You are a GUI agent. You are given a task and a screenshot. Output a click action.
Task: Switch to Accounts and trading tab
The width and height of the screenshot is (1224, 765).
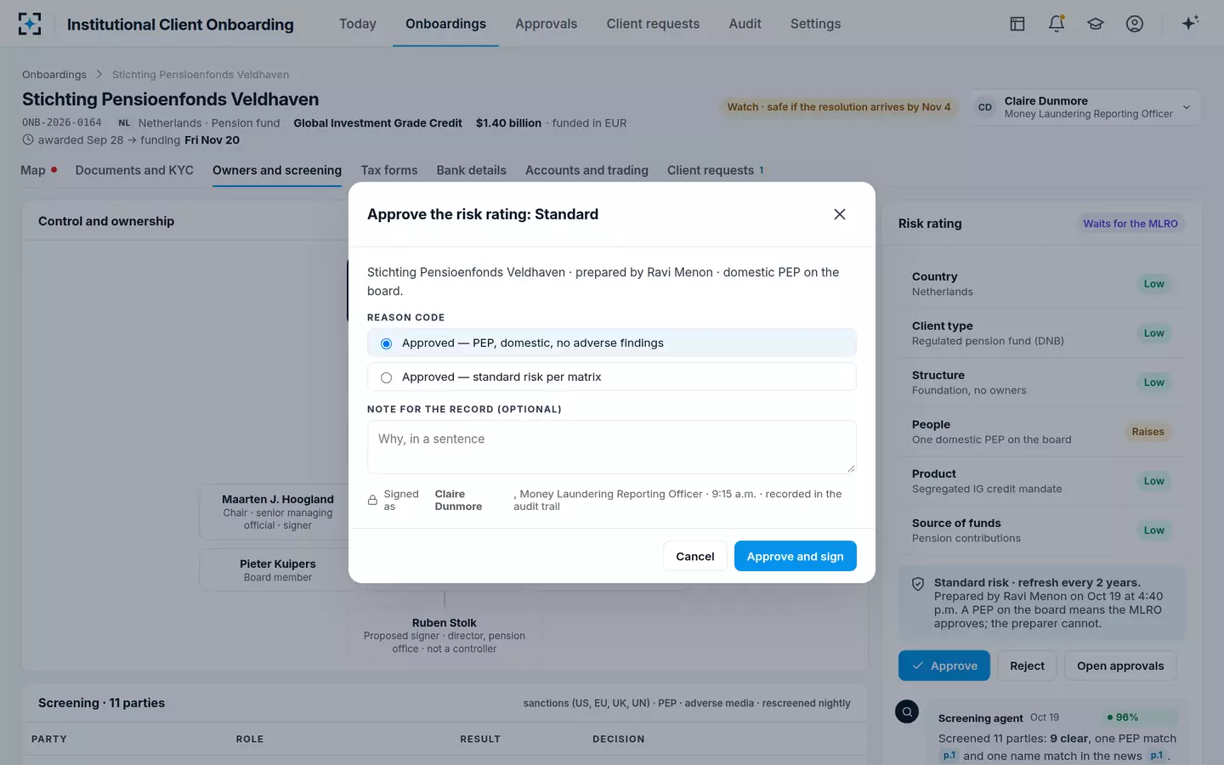[586, 170]
